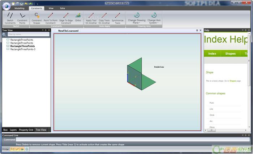Image resolution: width=253 pixels, height=154 pixels.
Task: Select the Constraint Points tool
Action: 22,18
